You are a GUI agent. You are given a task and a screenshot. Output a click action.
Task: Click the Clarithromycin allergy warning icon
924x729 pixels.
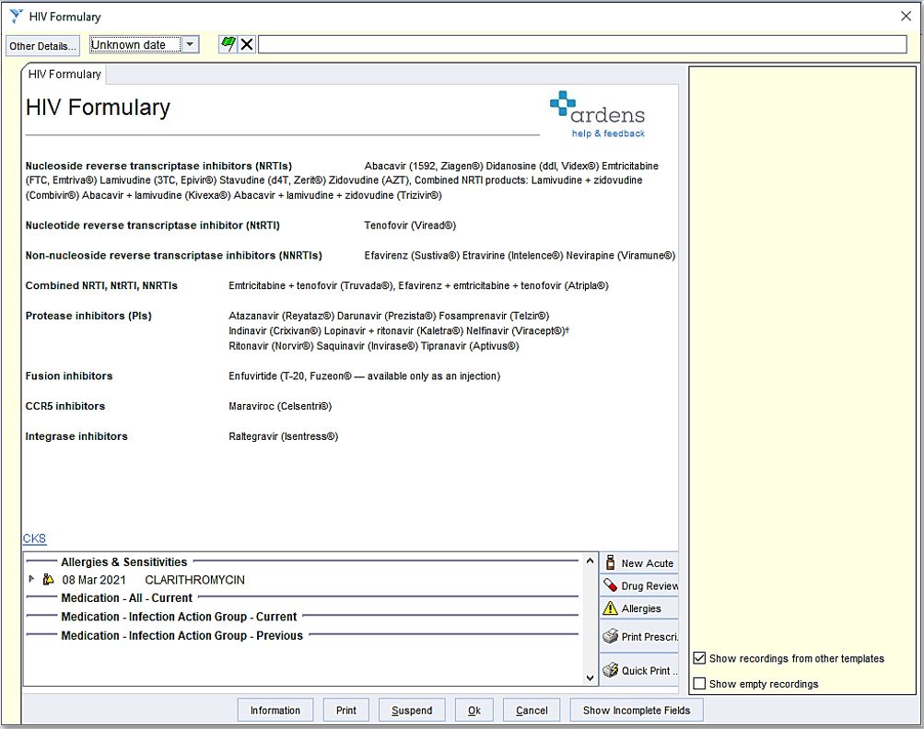tap(48, 580)
